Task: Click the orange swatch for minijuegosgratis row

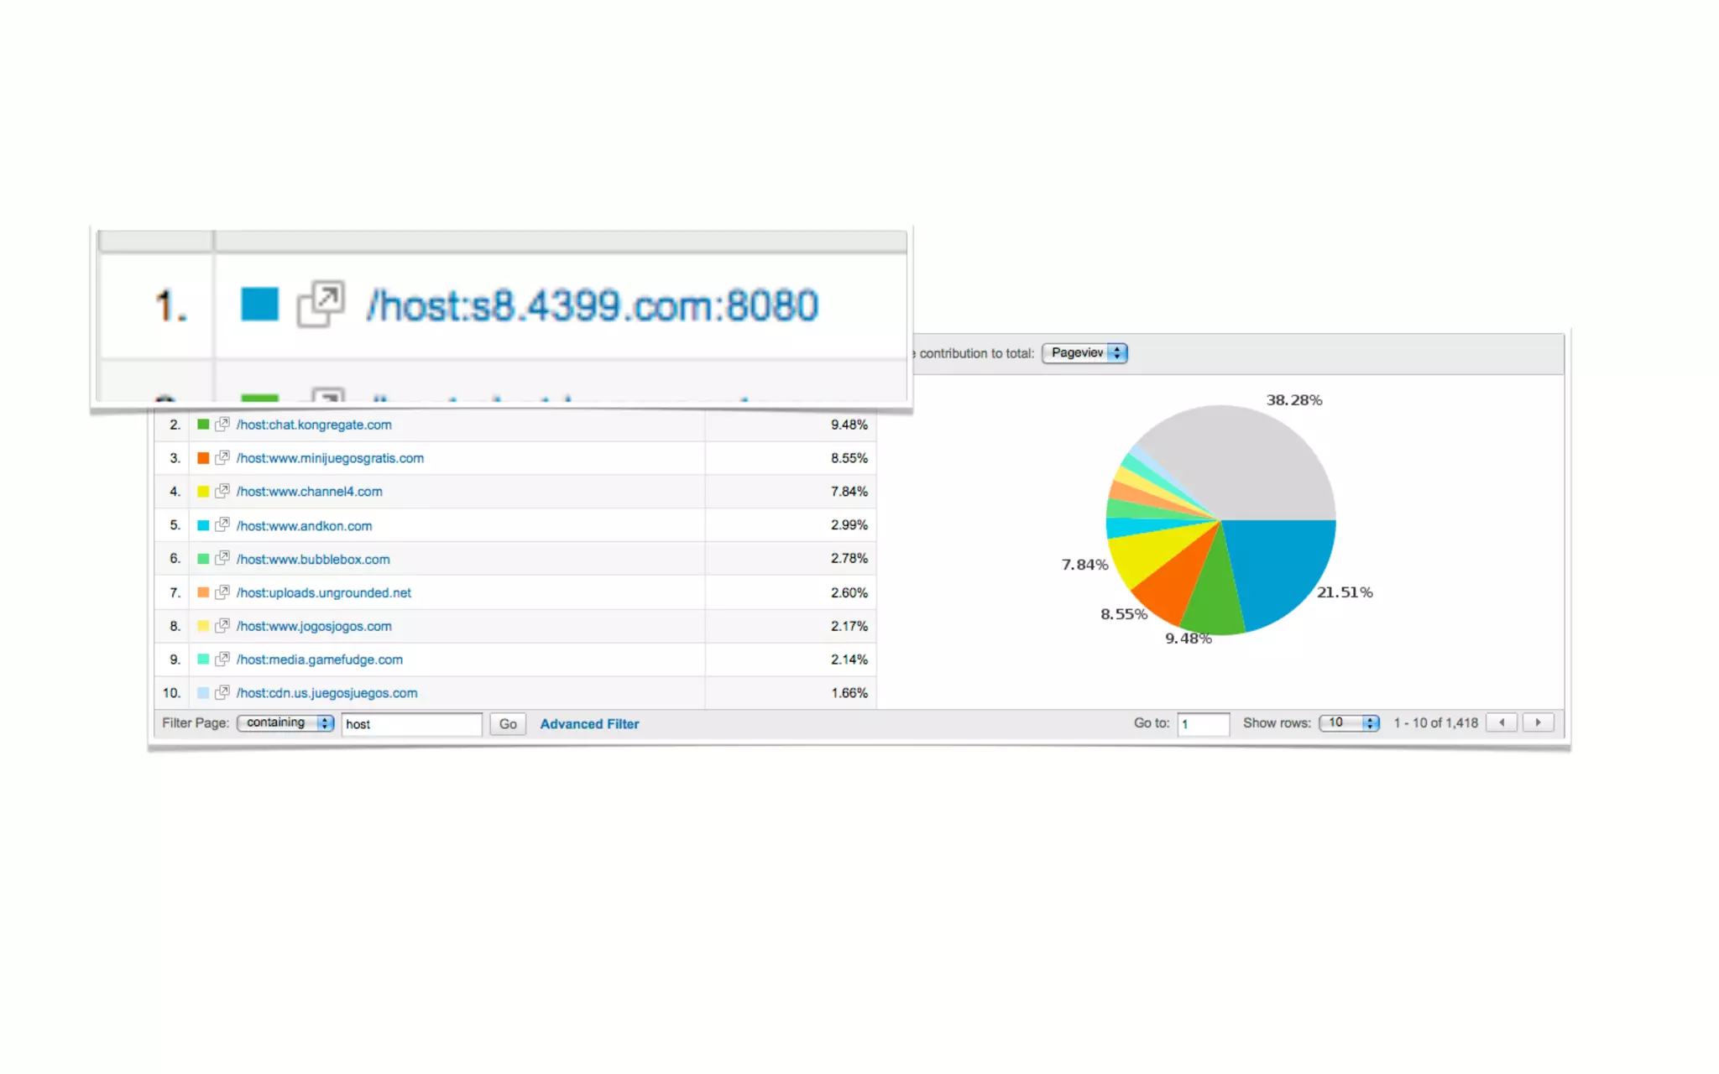Action: 203,458
